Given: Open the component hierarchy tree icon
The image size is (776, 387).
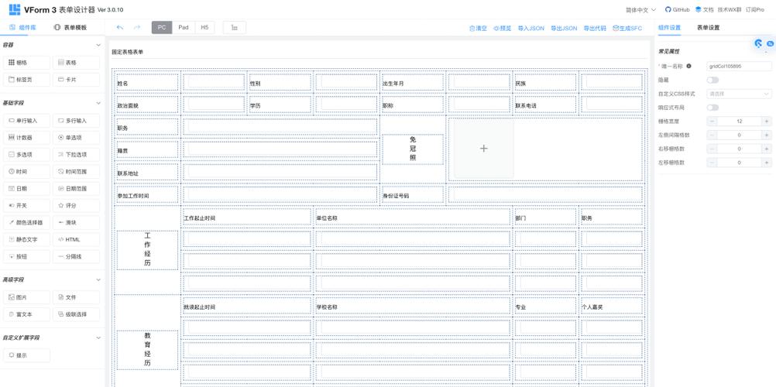Looking at the screenshot, I should (x=234, y=28).
